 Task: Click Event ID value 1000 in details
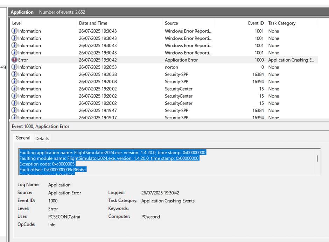(53, 201)
